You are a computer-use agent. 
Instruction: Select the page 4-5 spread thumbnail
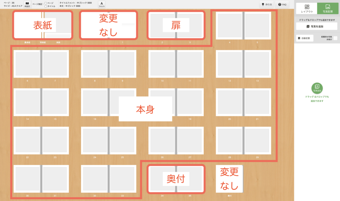[x=243, y=26]
